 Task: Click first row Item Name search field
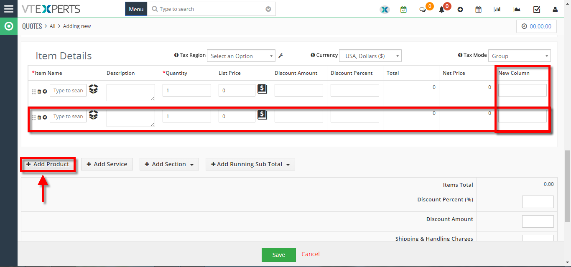68,90
